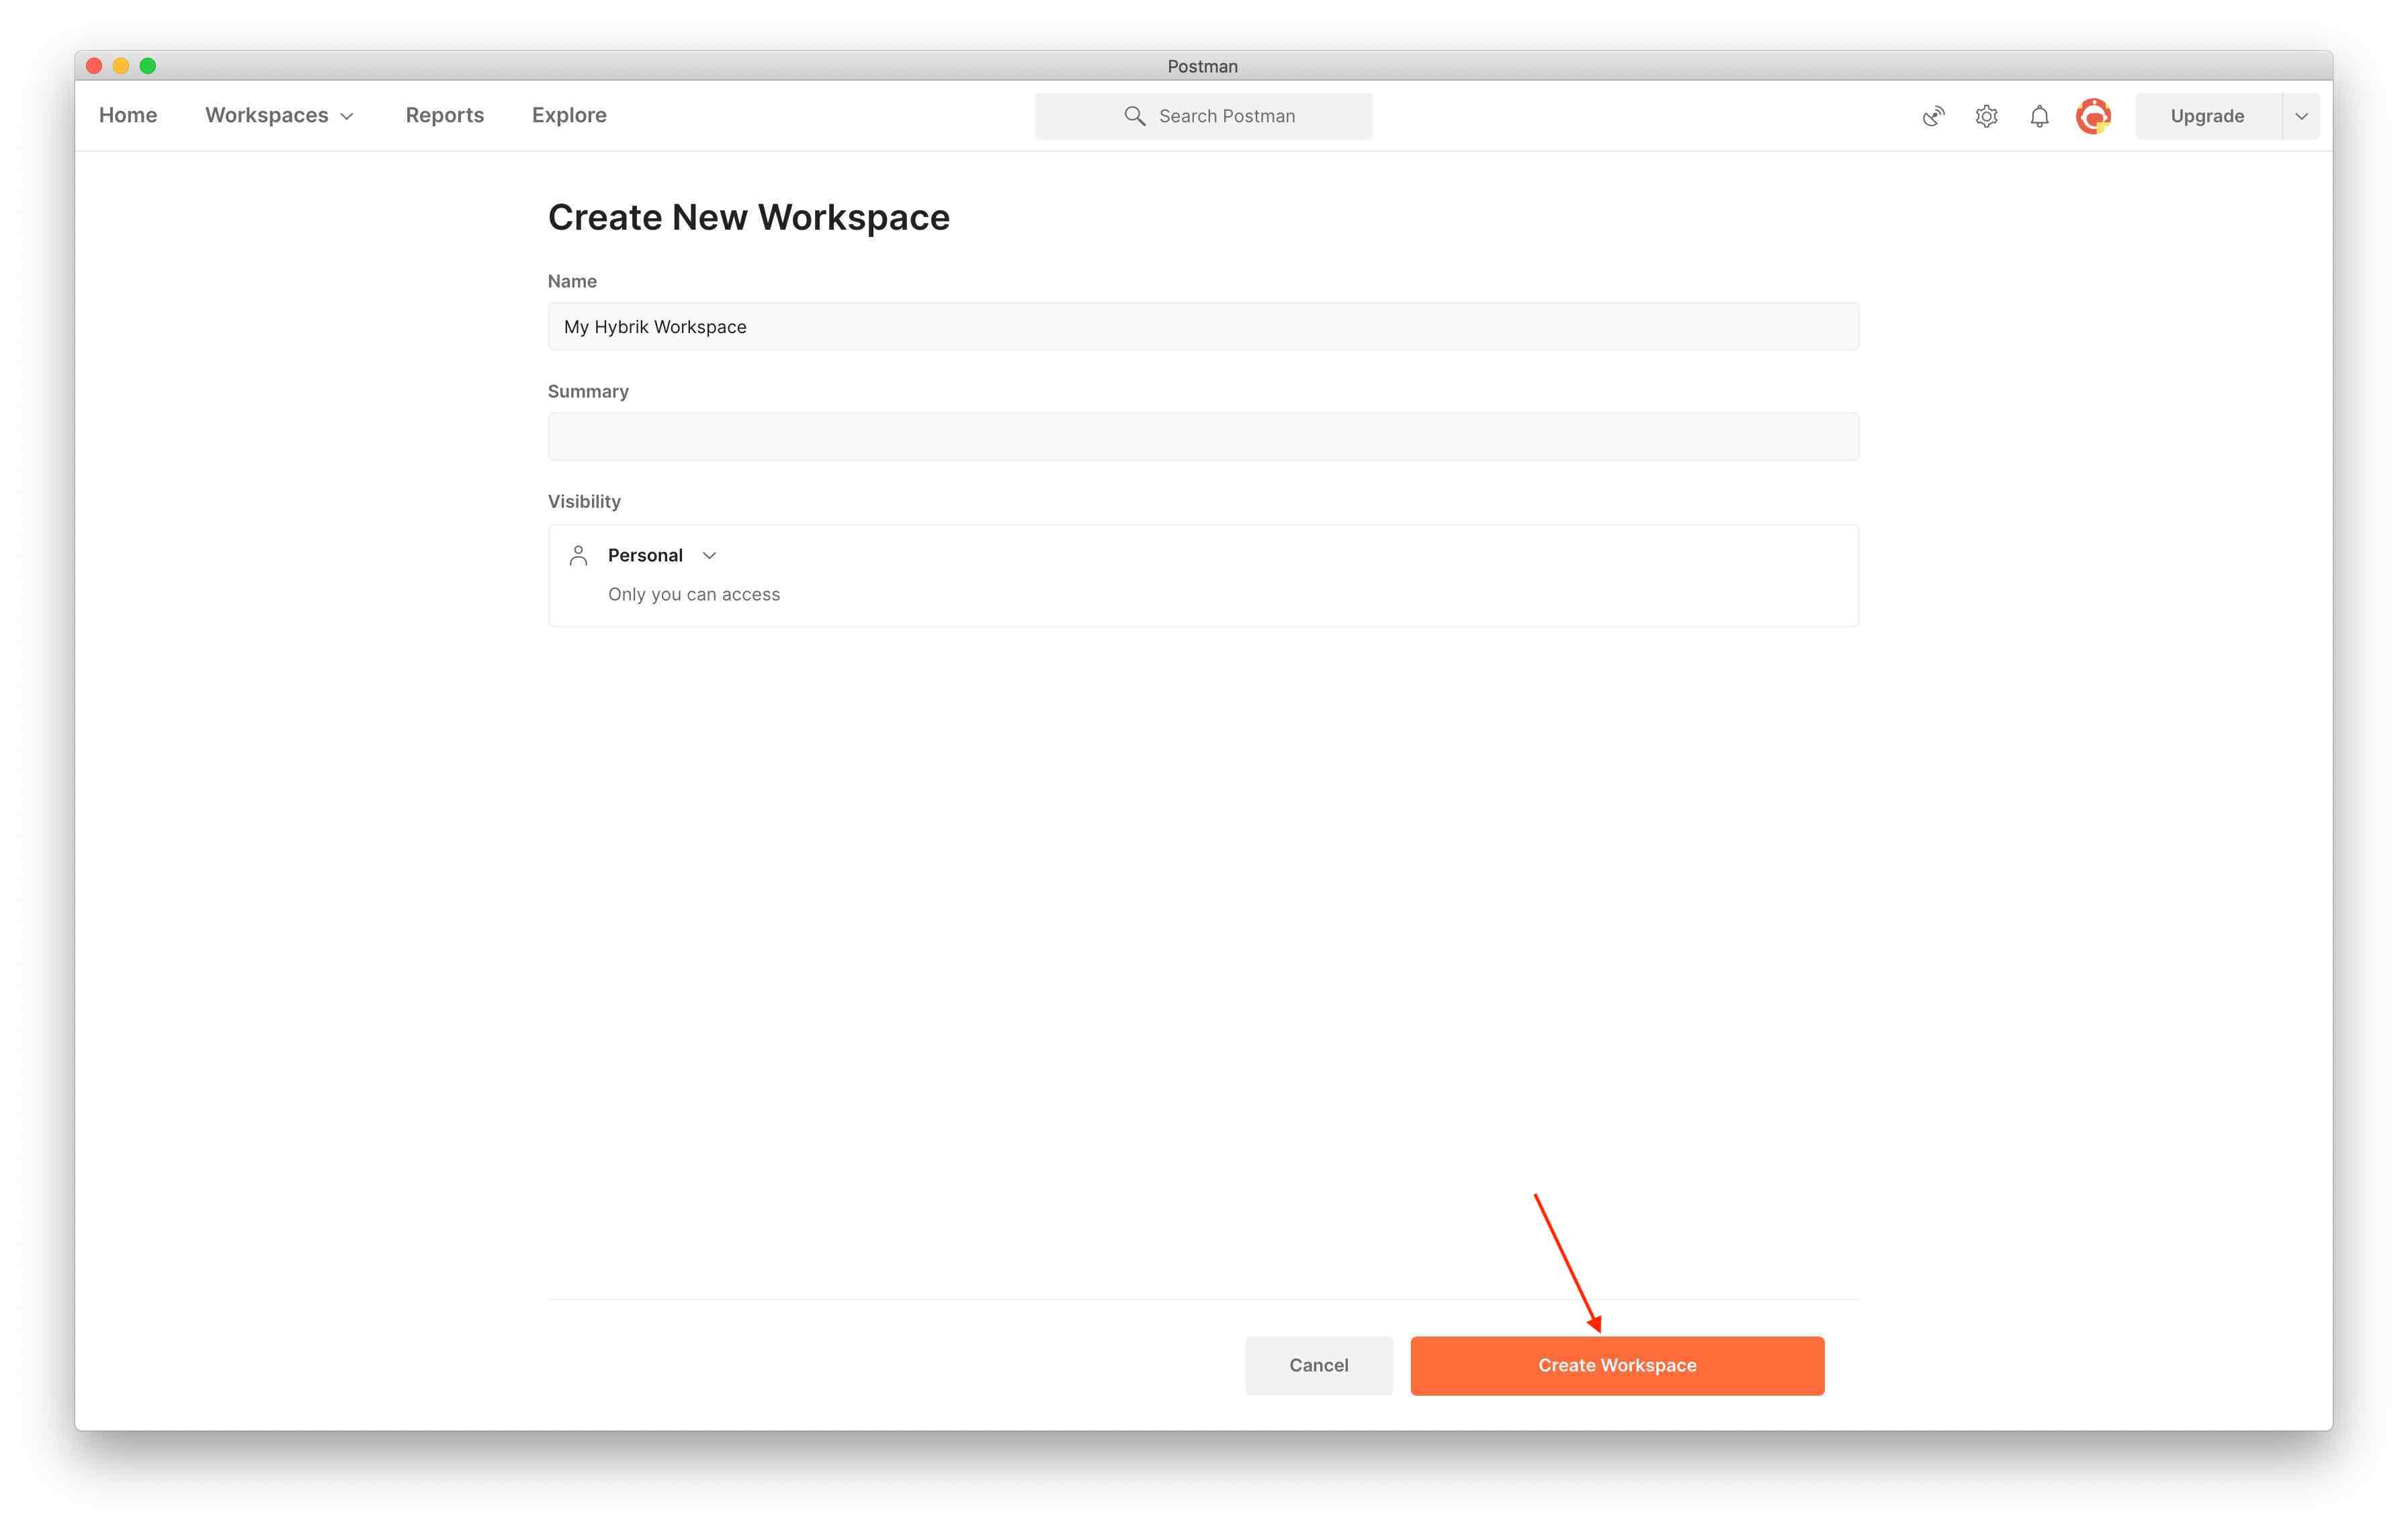Click the Cancel button
This screenshot has height=1530, width=2408.
[x=1318, y=1365]
